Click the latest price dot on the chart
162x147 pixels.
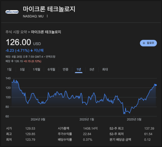(156, 85)
